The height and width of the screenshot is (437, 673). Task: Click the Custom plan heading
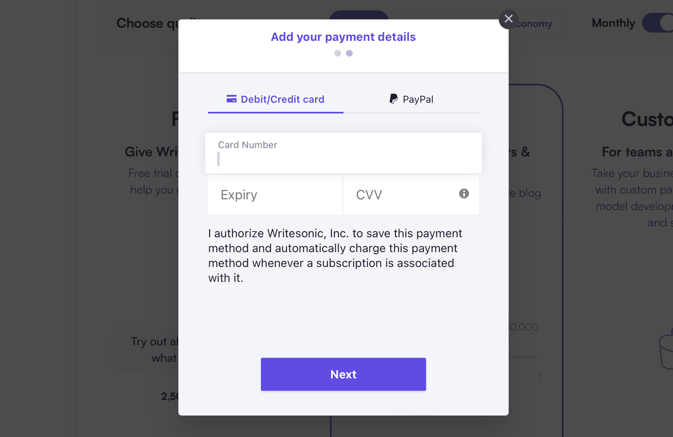(x=647, y=119)
